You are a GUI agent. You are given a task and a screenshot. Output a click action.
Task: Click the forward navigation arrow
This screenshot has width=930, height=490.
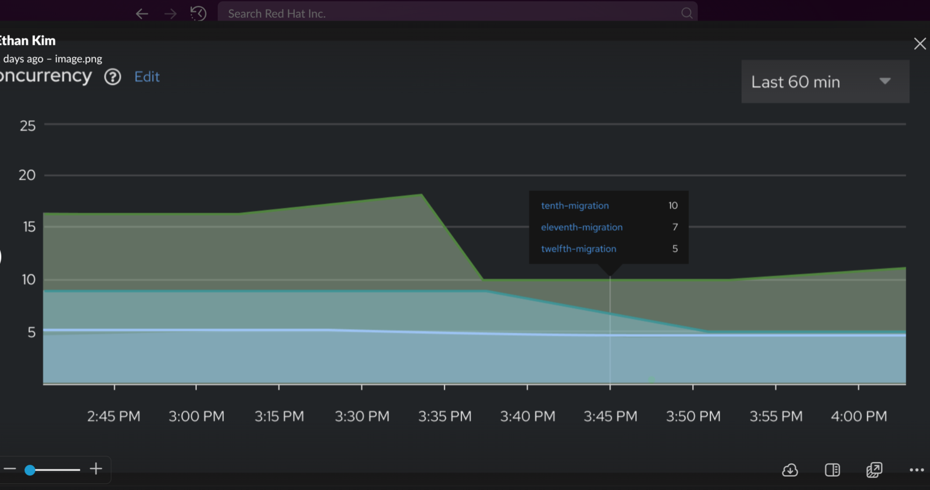171,14
